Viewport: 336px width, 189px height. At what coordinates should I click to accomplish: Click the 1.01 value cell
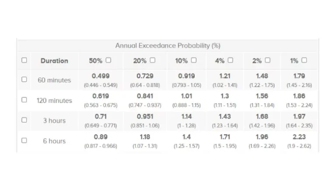coord(186,96)
